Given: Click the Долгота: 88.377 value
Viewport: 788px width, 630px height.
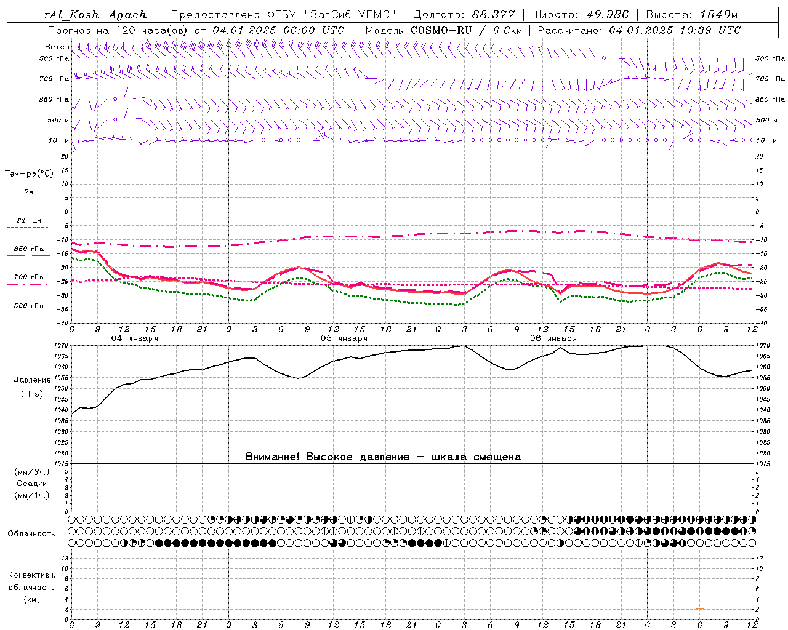Looking at the screenshot, I should 463,15.
